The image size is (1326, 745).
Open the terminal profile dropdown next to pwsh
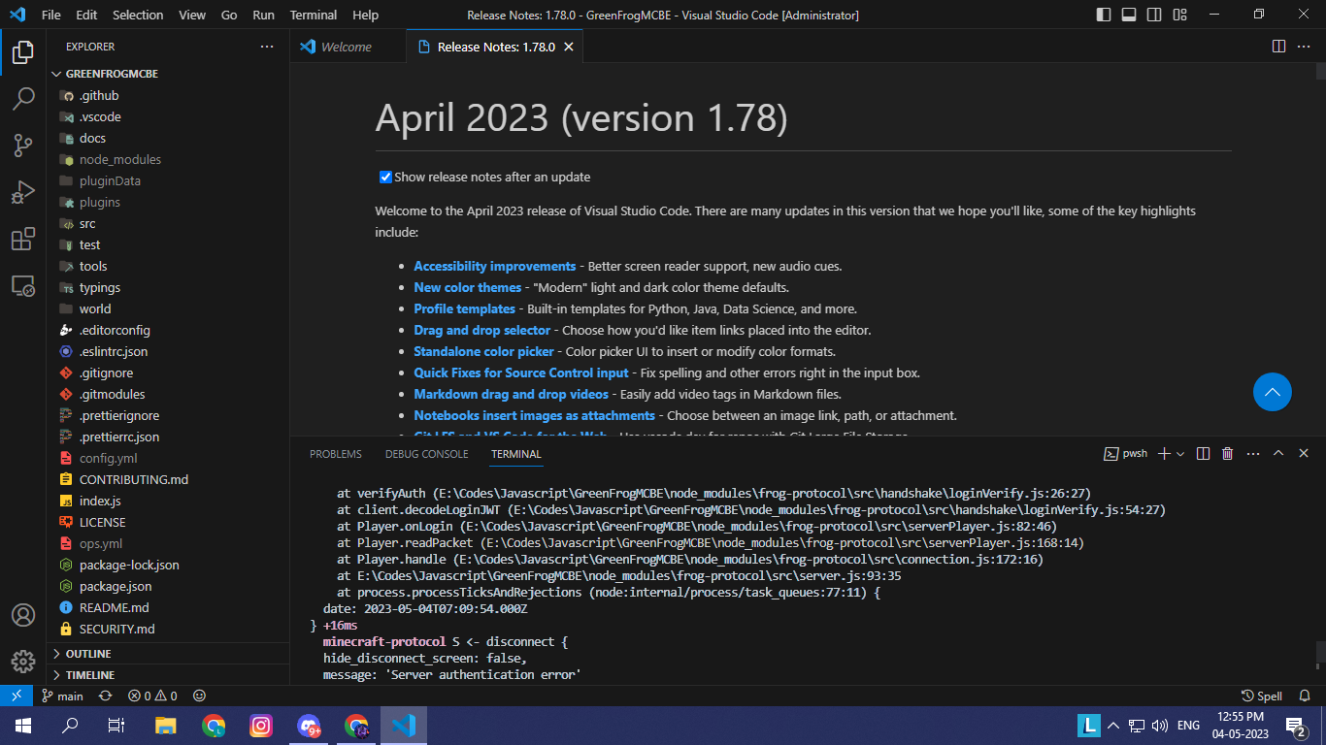pyautogui.click(x=1180, y=453)
